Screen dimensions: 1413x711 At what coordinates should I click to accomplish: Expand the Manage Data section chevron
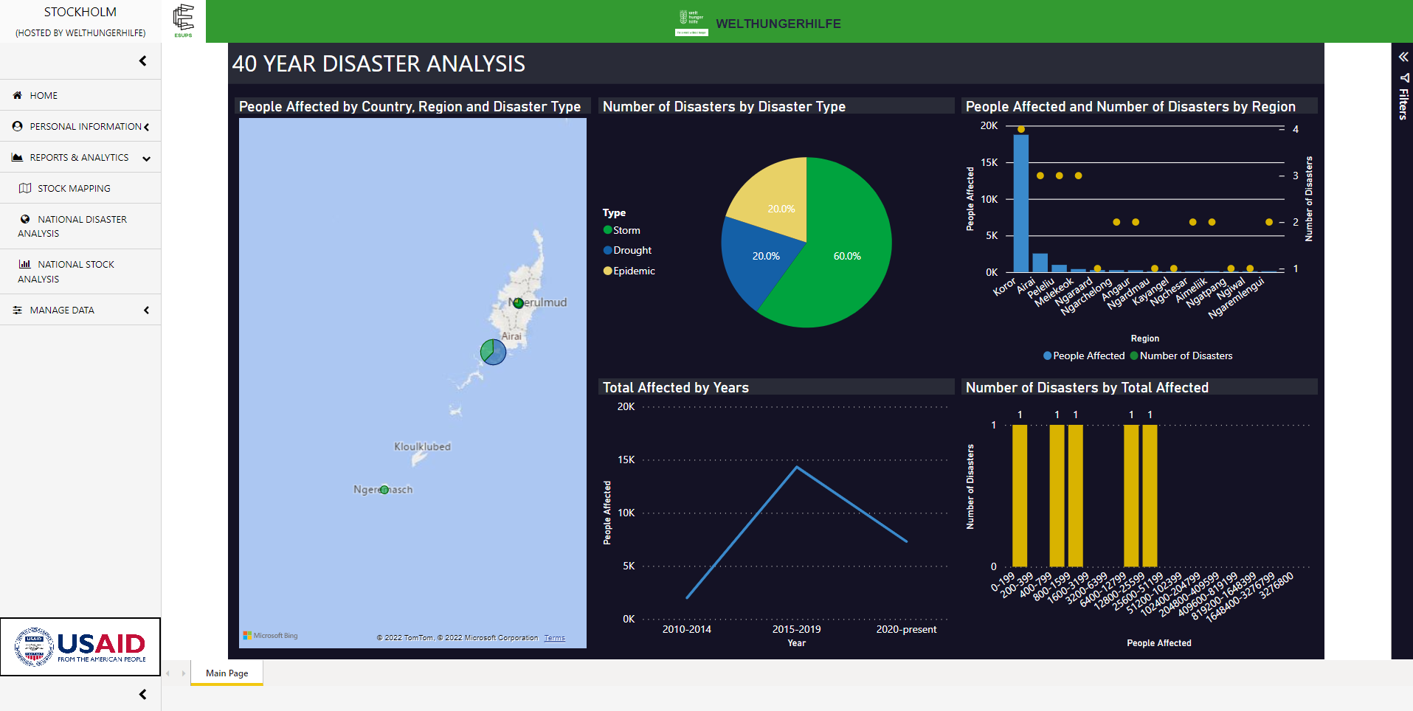tap(146, 310)
